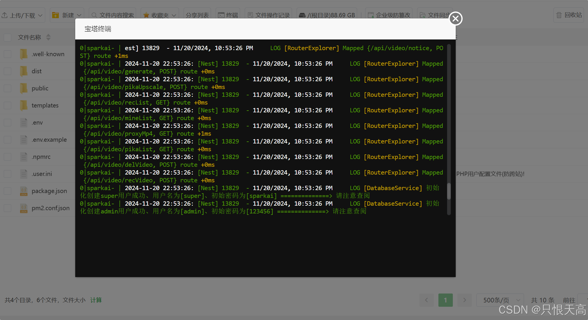Open the 文件操作记录 toolbar item

[x=268, y=15]
